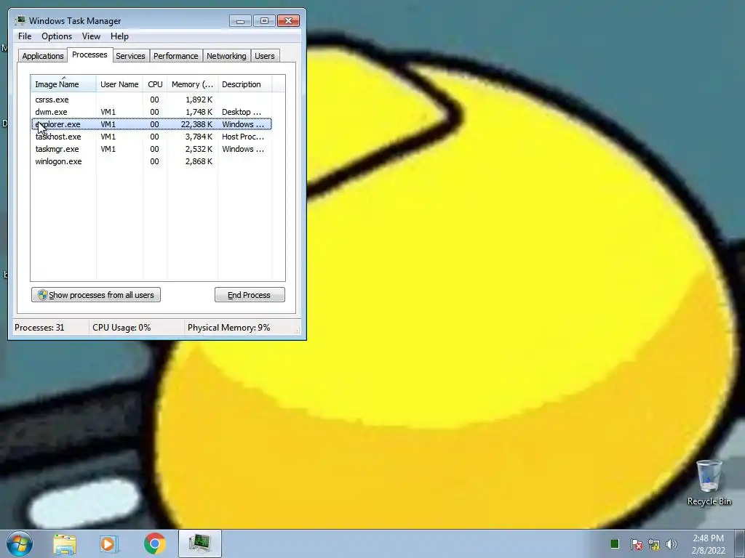This screenshot has width=745, height=558.
Task: Click the Host Proc... description cell
Action: coord(243,137)
